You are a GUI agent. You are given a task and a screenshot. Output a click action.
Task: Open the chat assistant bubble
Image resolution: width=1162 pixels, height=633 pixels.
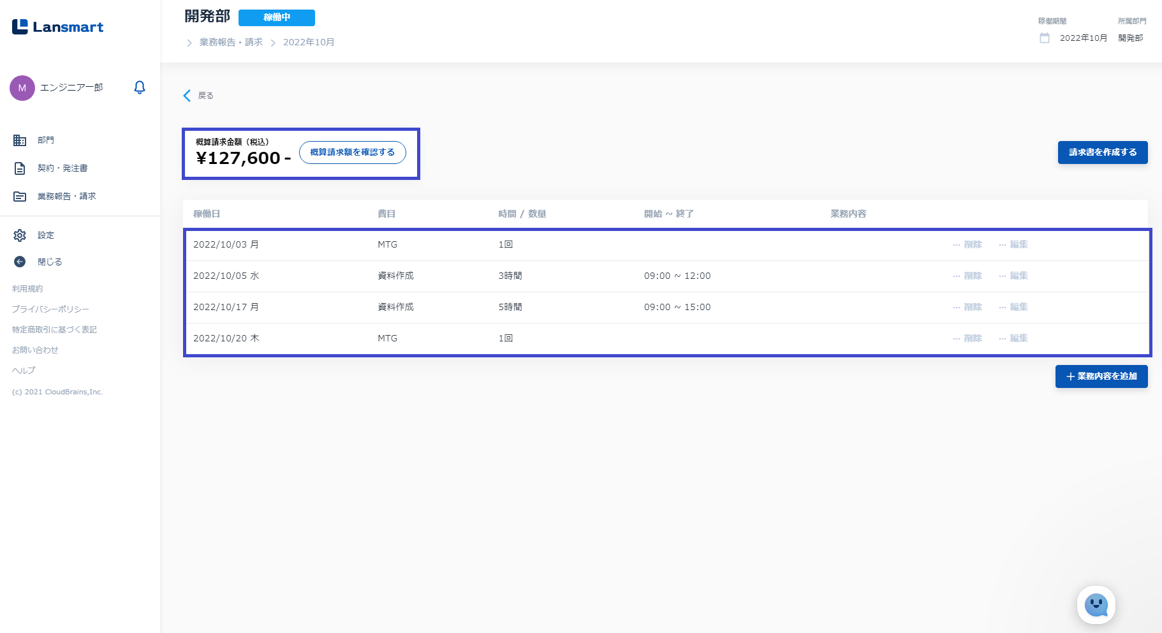pyautogui.click(x=1096, y=605)
